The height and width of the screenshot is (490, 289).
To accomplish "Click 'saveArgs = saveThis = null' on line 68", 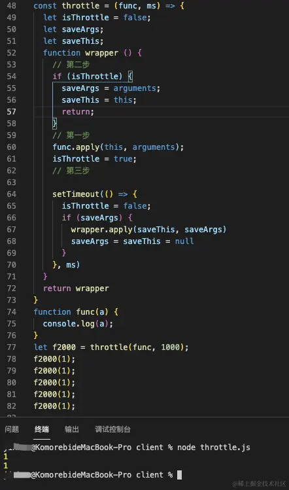I will (x=132, y=241).
